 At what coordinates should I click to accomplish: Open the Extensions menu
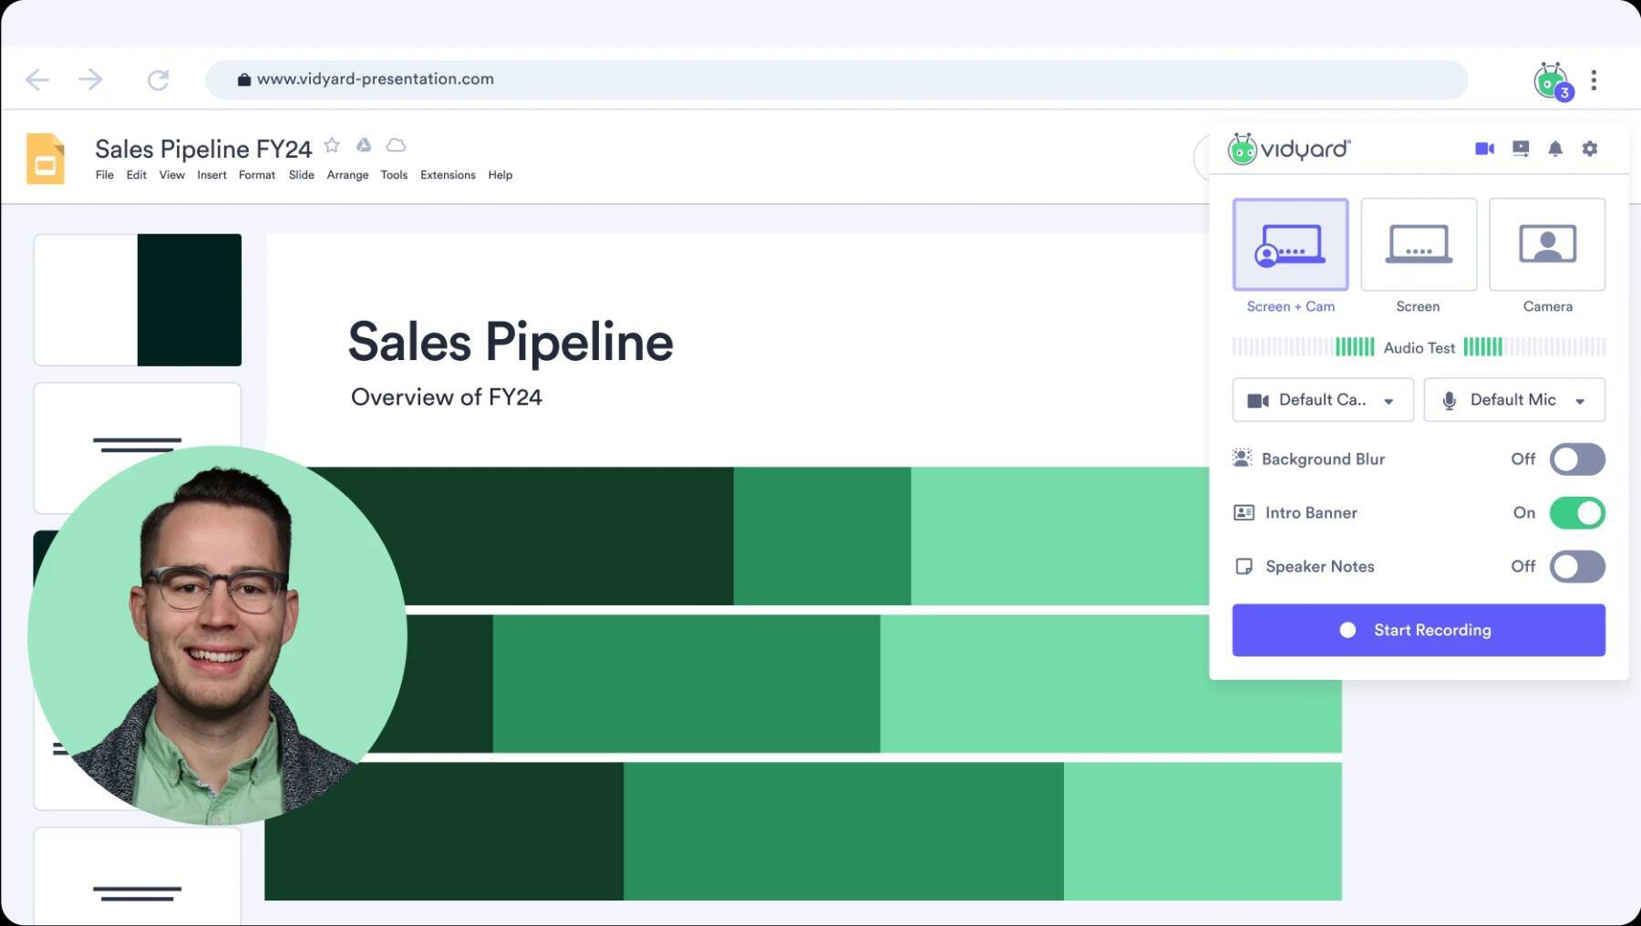[x=447, y=175]
